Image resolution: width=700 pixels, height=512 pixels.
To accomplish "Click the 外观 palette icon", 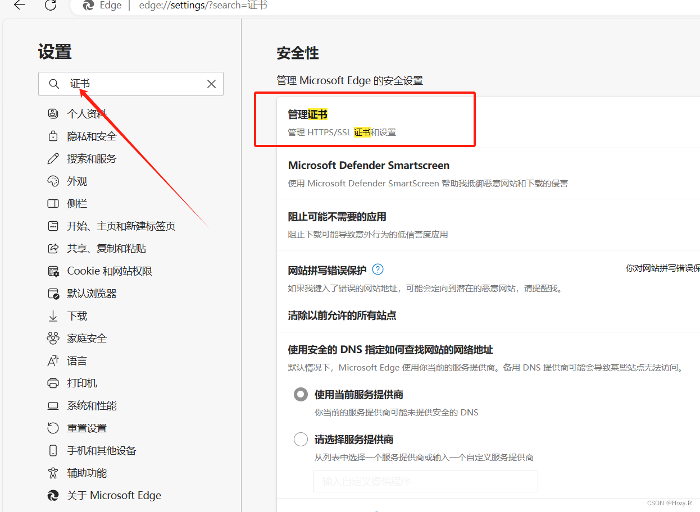I will pyautogui.click(x=53, y=181).
